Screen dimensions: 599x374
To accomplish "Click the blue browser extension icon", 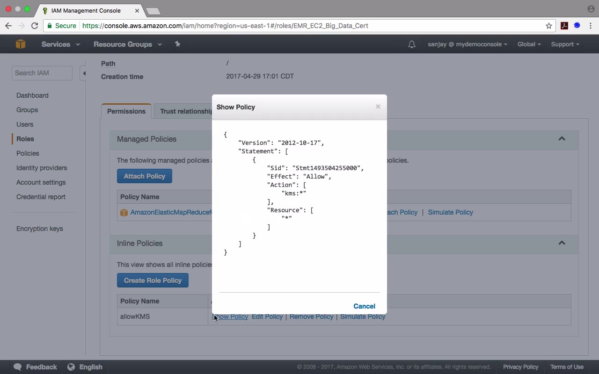I will coord(577,26).
